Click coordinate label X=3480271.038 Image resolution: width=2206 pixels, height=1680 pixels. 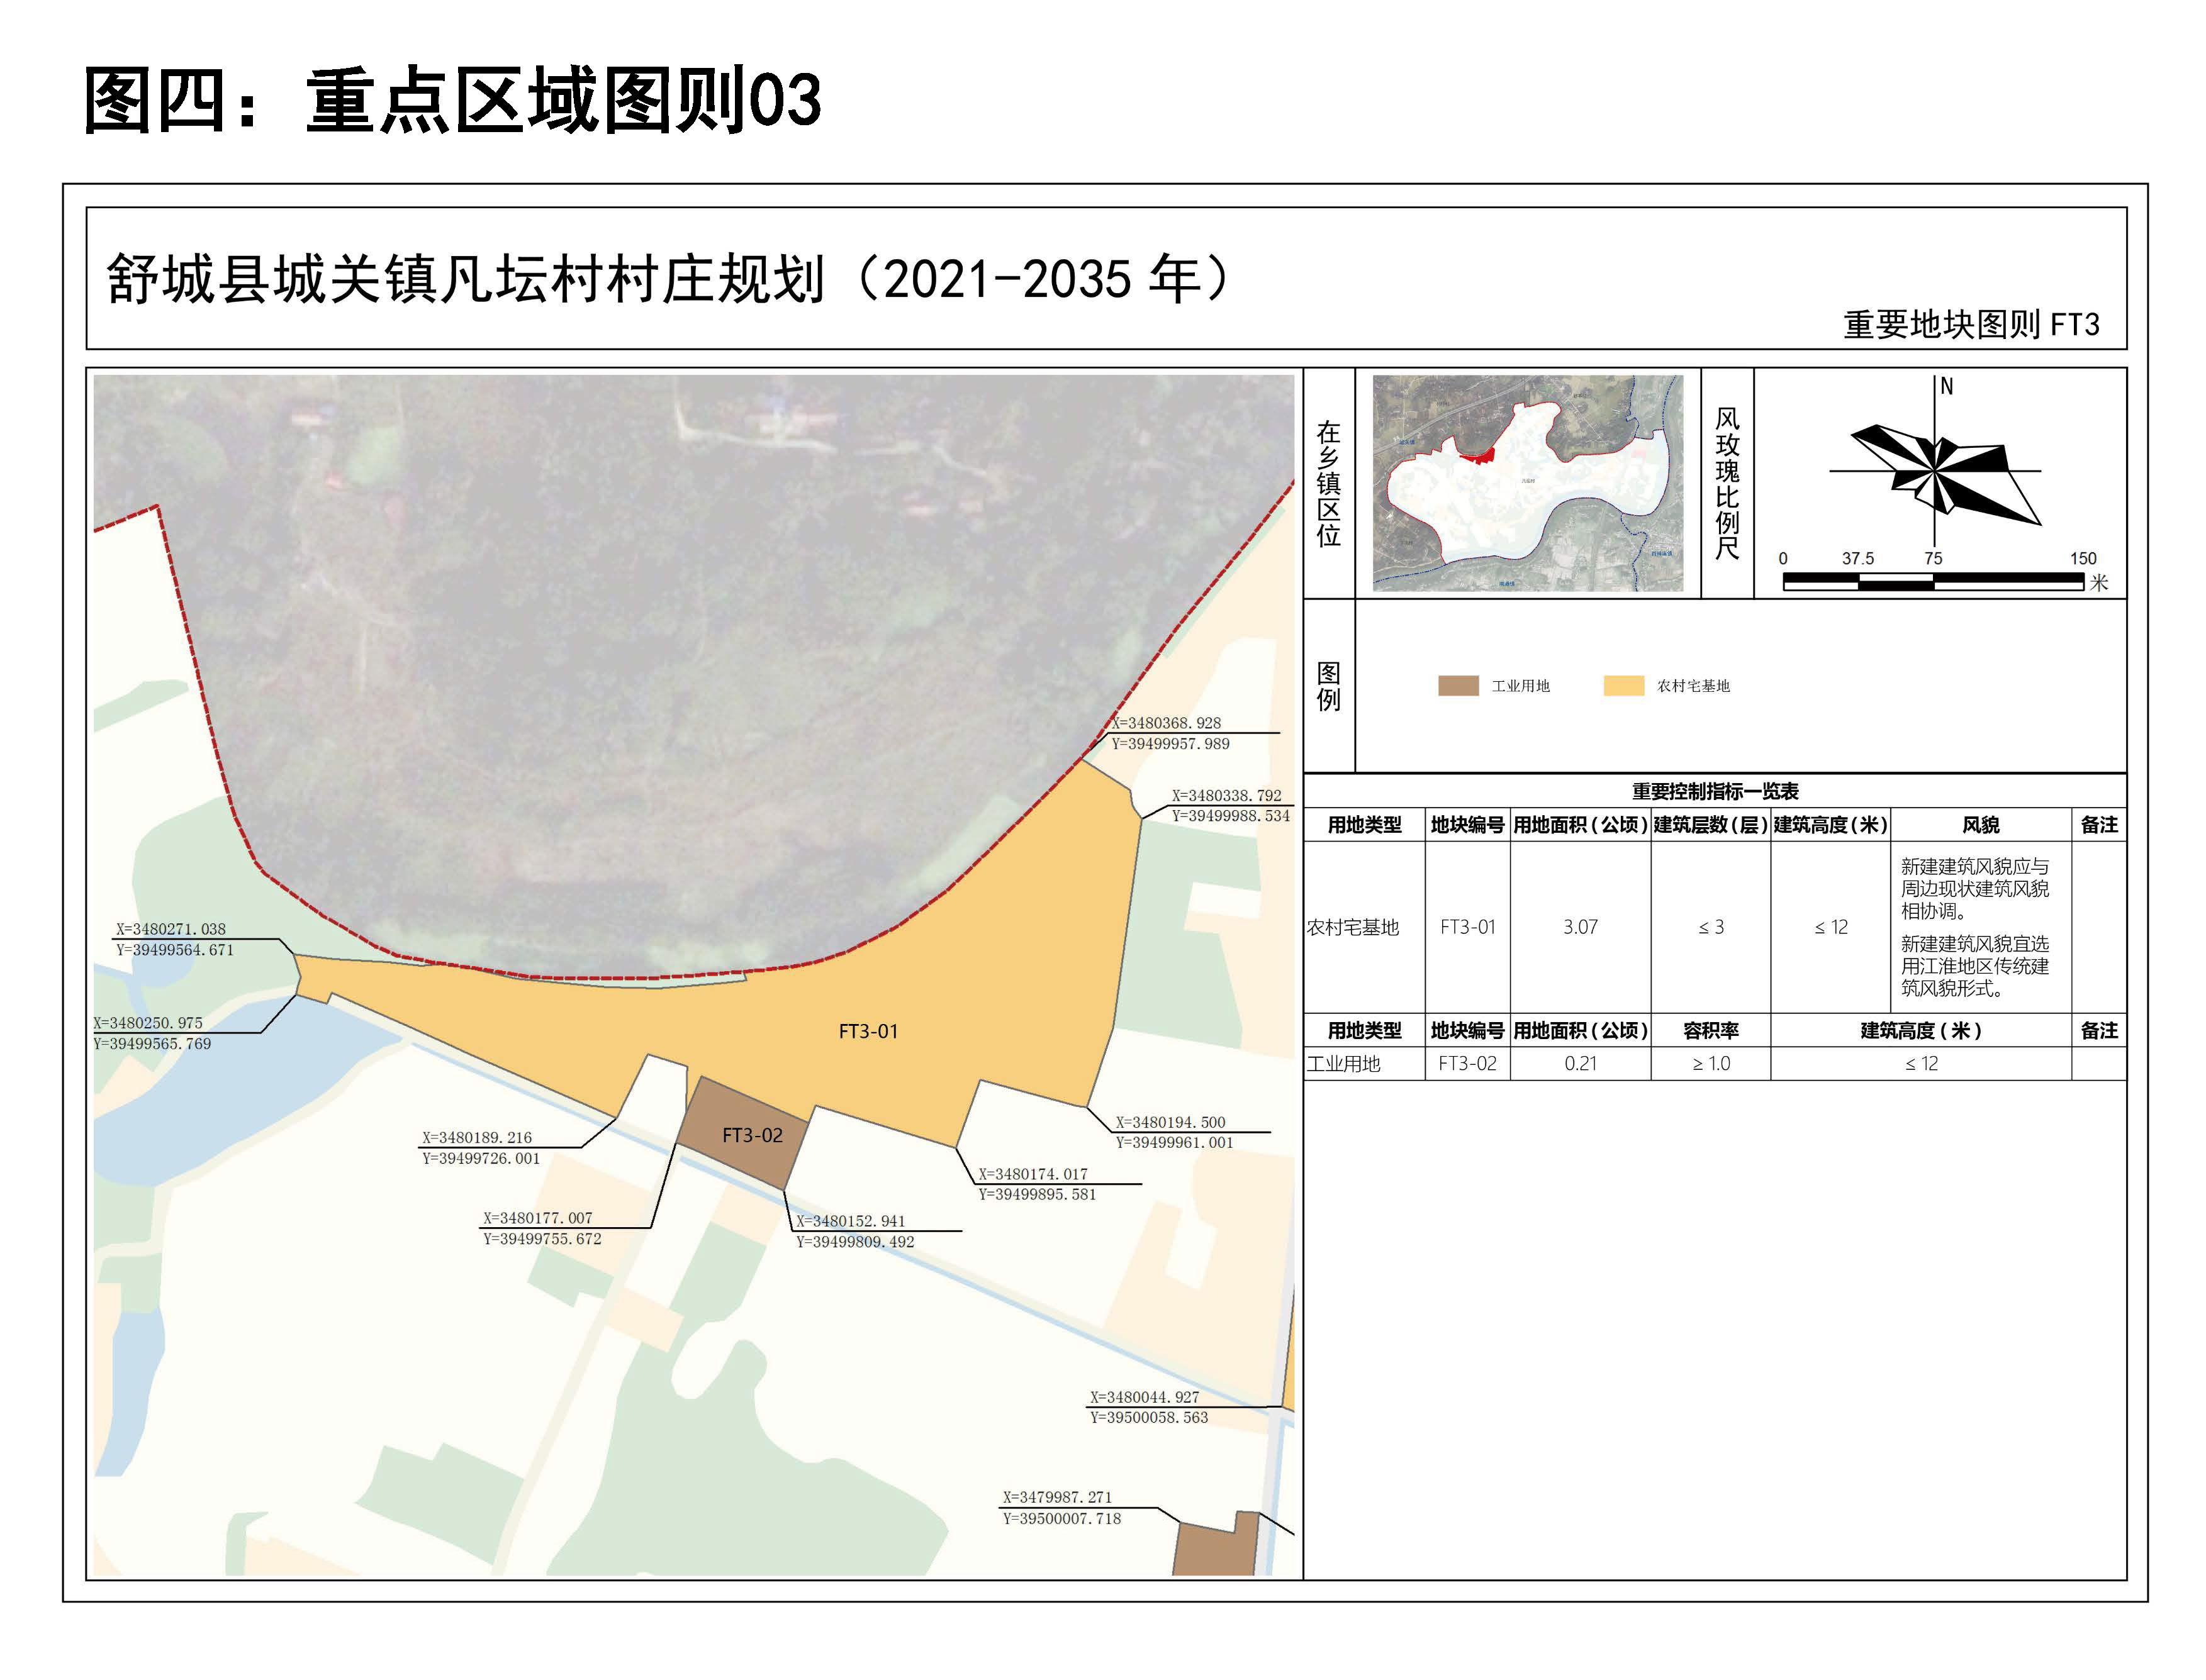170,929
